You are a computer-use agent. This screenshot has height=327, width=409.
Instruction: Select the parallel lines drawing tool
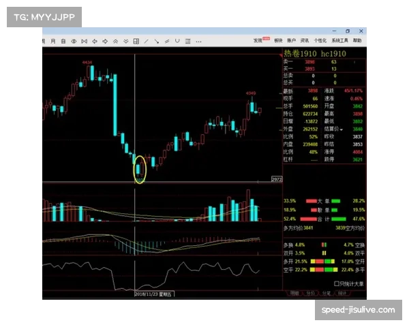point(167,42)
